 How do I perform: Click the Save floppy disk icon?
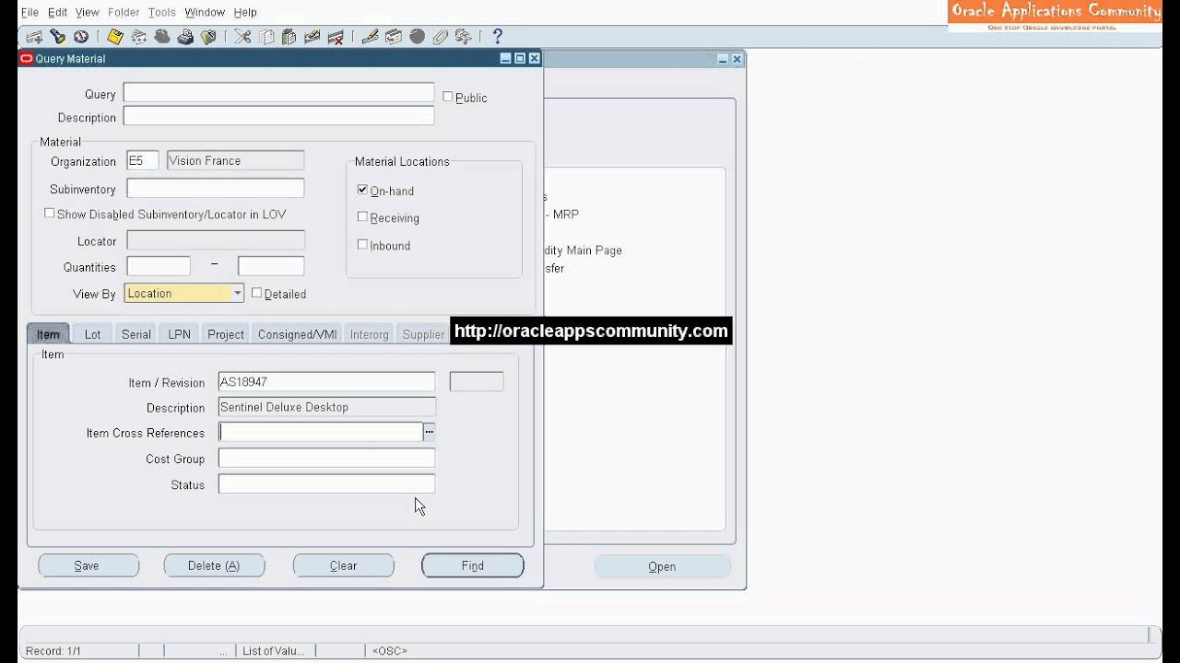pyautogui.click(x=115, y=37)
